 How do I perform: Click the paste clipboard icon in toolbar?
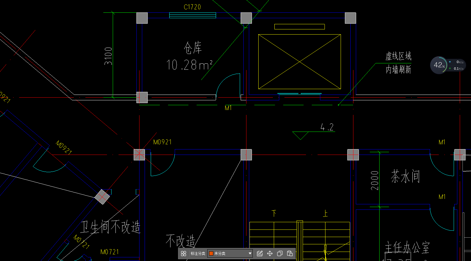(290, 253)
